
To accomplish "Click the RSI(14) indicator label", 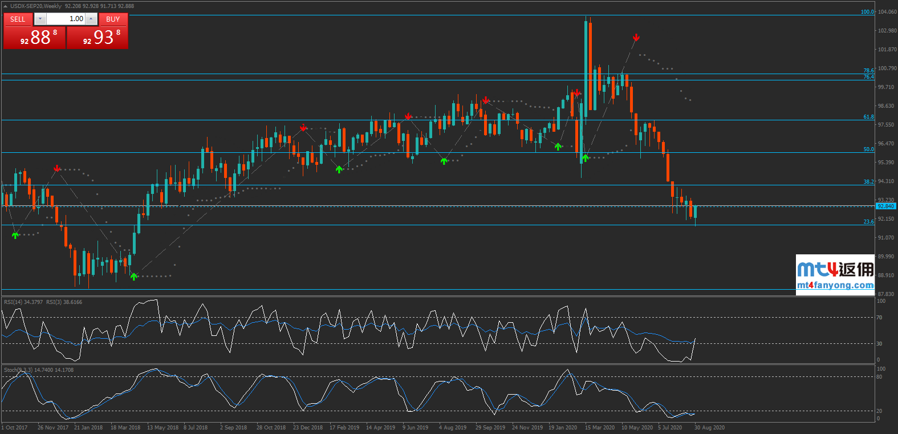I will [x=23, y=302].
